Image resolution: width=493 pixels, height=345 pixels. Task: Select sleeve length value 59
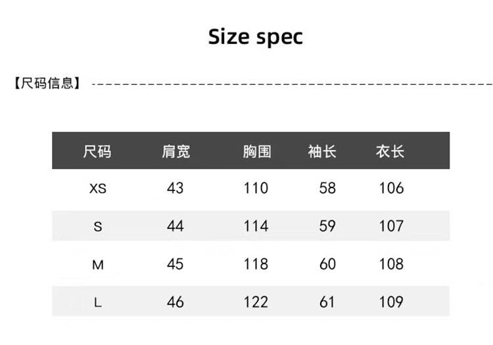point(327,226)
